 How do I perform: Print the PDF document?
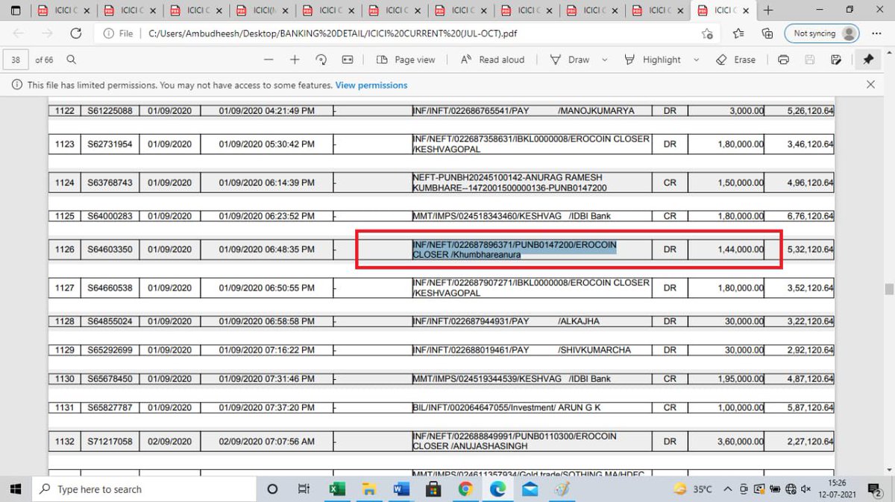[x=783, y=60]
